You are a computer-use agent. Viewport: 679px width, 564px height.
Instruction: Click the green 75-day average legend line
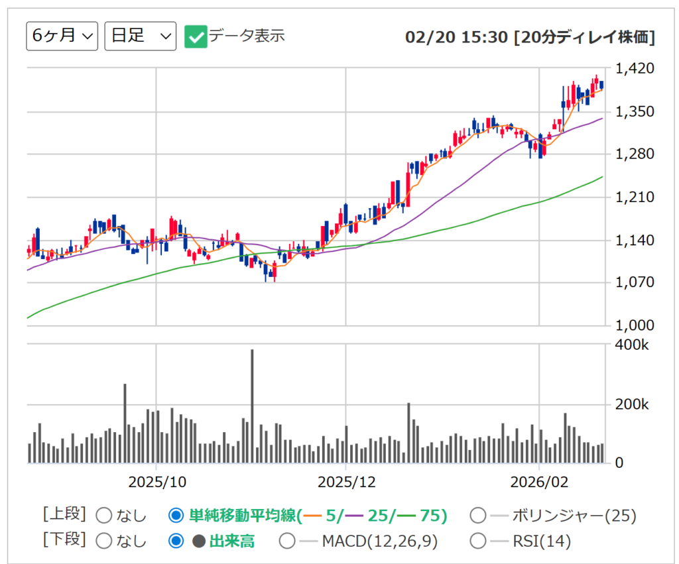tap(404, 515)
